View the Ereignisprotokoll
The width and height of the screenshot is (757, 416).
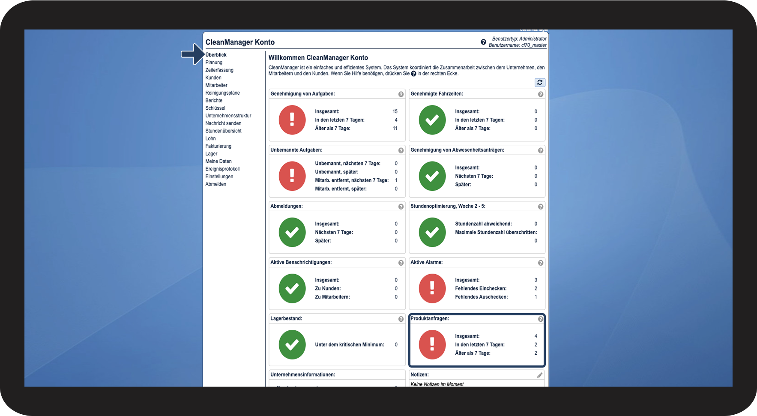click(x=222, y=169)
